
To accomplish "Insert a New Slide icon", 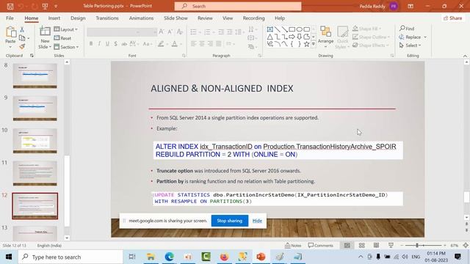I will [45, 31].
